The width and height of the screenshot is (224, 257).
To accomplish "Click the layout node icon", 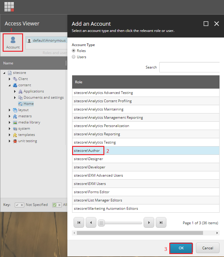I will (15, 110).
